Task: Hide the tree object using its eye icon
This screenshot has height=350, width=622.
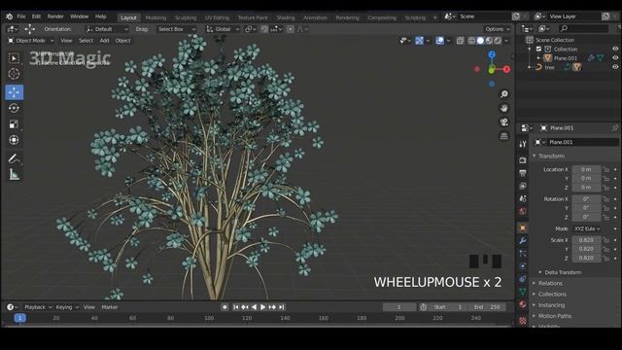Action: (615, 67)
